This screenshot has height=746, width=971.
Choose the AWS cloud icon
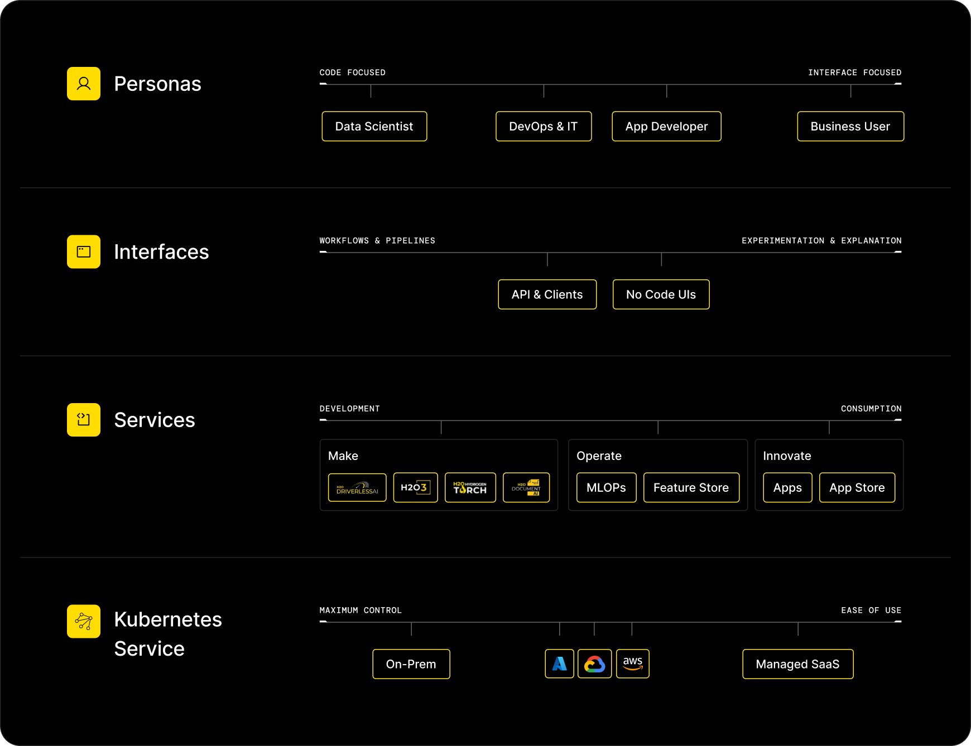pyautogui.click(x=632, y=663)
